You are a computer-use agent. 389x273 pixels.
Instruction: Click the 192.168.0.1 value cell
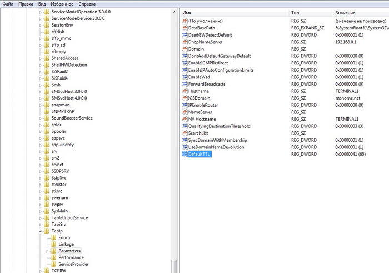click(x=346, y=42)
